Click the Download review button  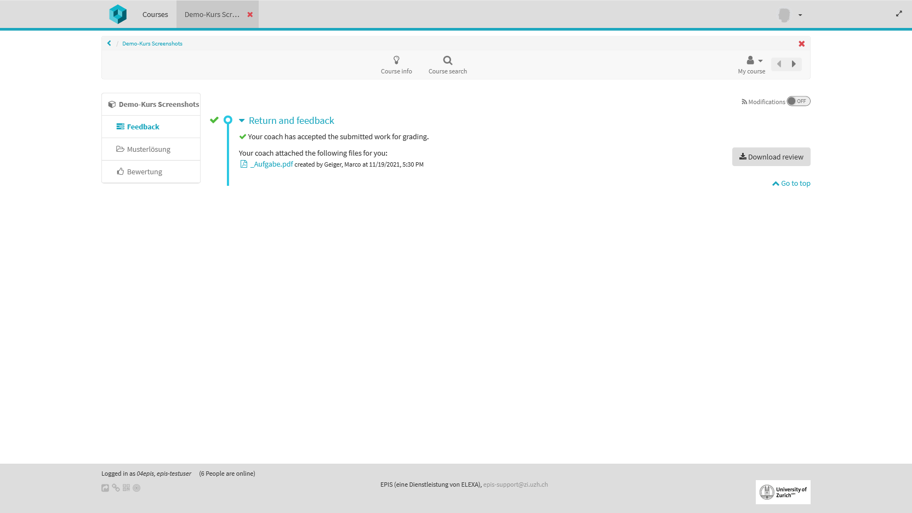pos(771,157)
